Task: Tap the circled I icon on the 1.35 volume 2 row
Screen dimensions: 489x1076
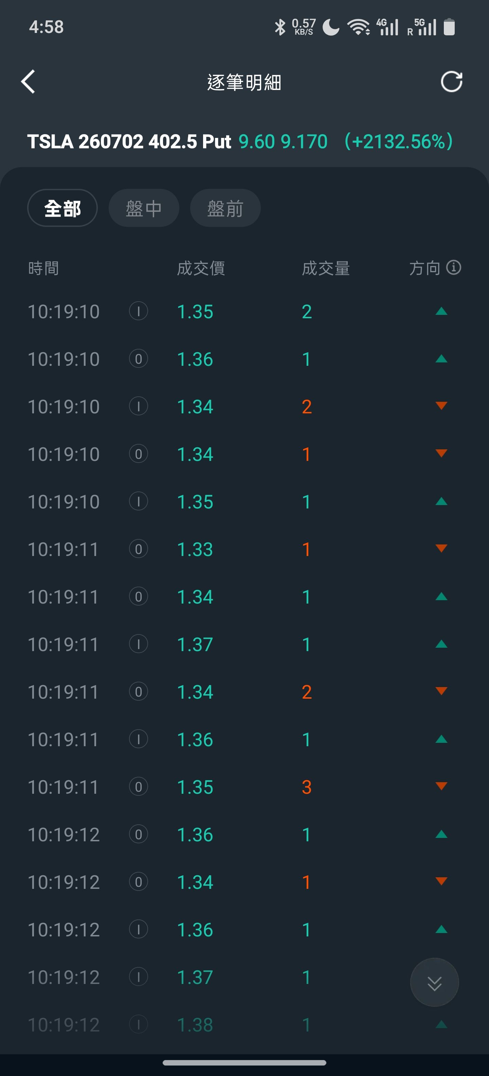Action: click(x=138, y=311)
